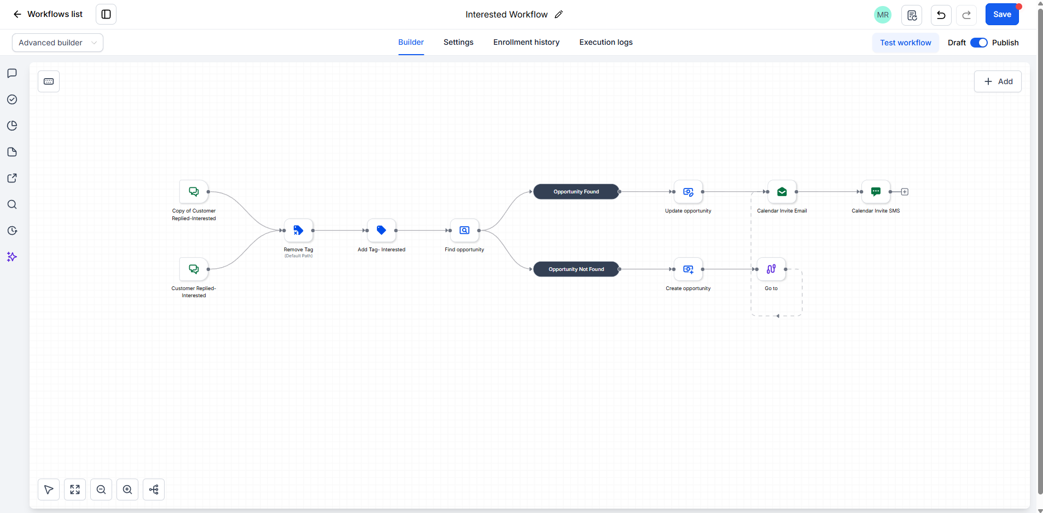The width and height of the screenshot is (1043, 513).
Task: Zoom out on the canvas
Action: pos(101,490)
